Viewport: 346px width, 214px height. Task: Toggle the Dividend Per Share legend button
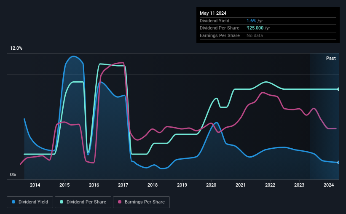point(83,202)
